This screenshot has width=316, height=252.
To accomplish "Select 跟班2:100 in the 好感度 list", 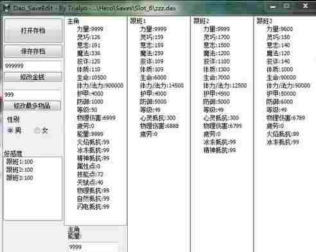I will click(x=19, y=170).
